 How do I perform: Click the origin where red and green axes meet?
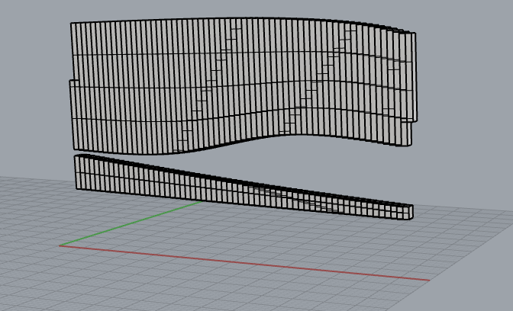(x=60, y=245)
